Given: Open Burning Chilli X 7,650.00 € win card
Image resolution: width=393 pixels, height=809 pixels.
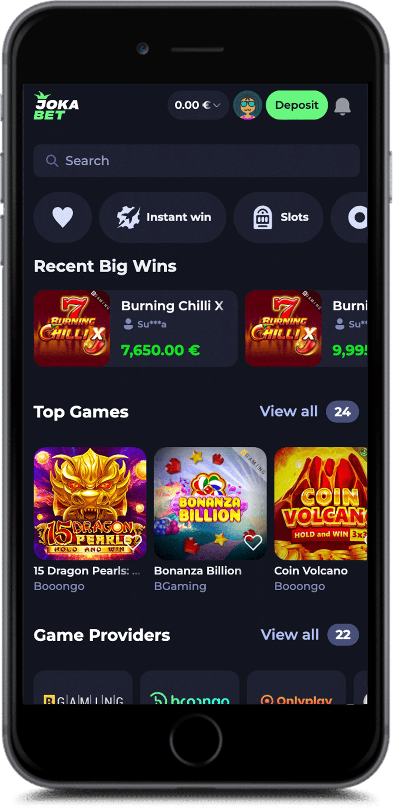Looking at the screenshot, I should tap(136, 328).
